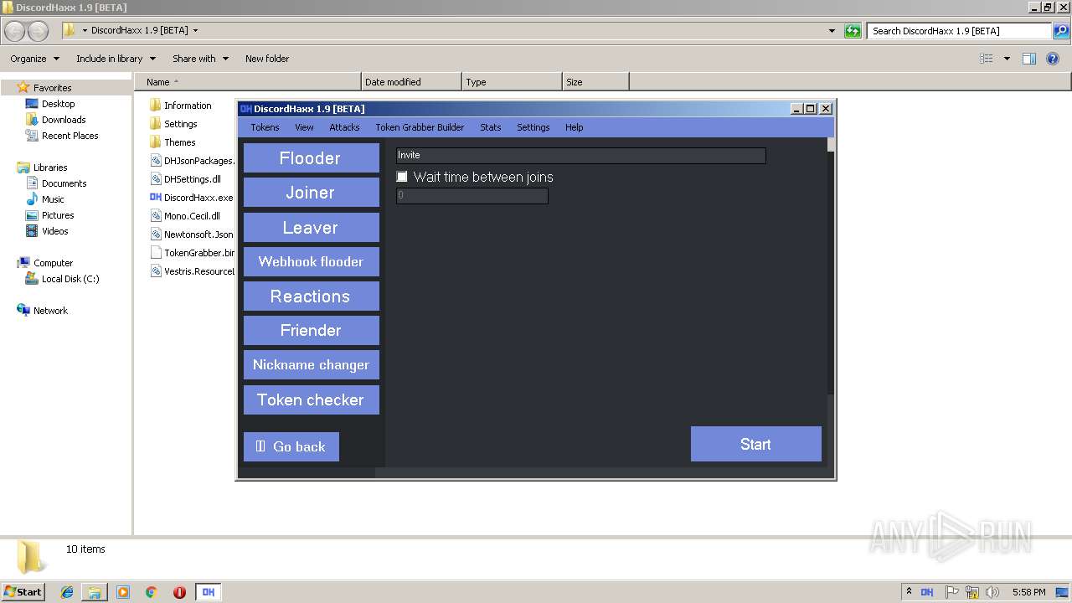
Task: Select TokenGrabber.bin file icon
Action: (156, 253)
